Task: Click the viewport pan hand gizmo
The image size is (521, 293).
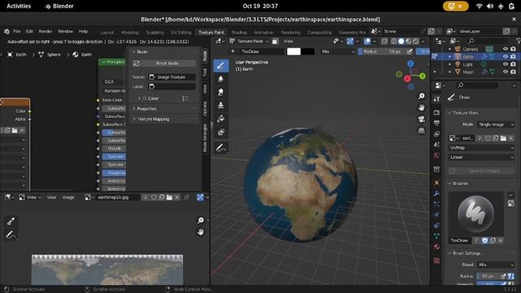Action: [422, 107]
